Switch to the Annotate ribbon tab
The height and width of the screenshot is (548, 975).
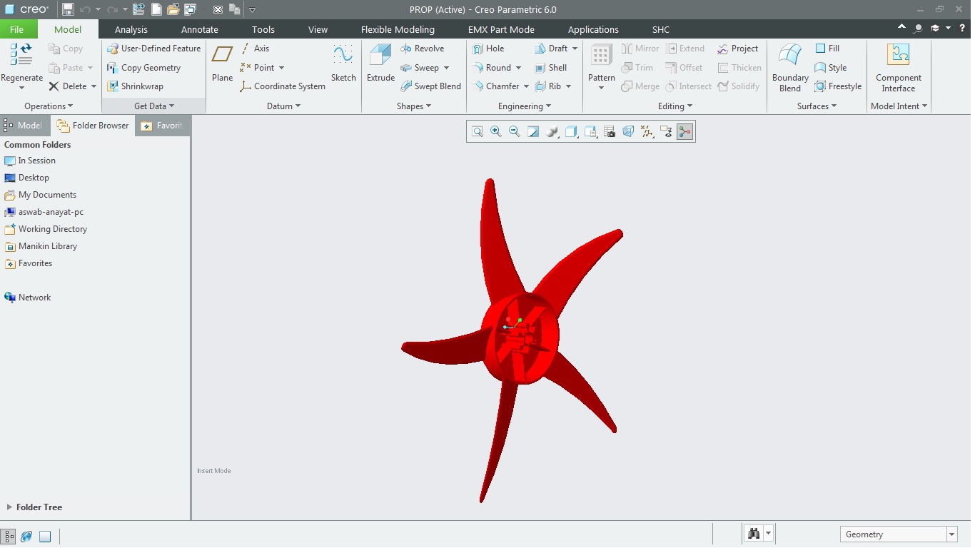pyautogui.click(x=200, y=29)
